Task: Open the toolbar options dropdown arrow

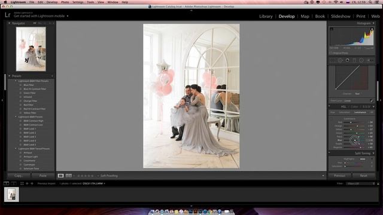Action: pos(323,176)
